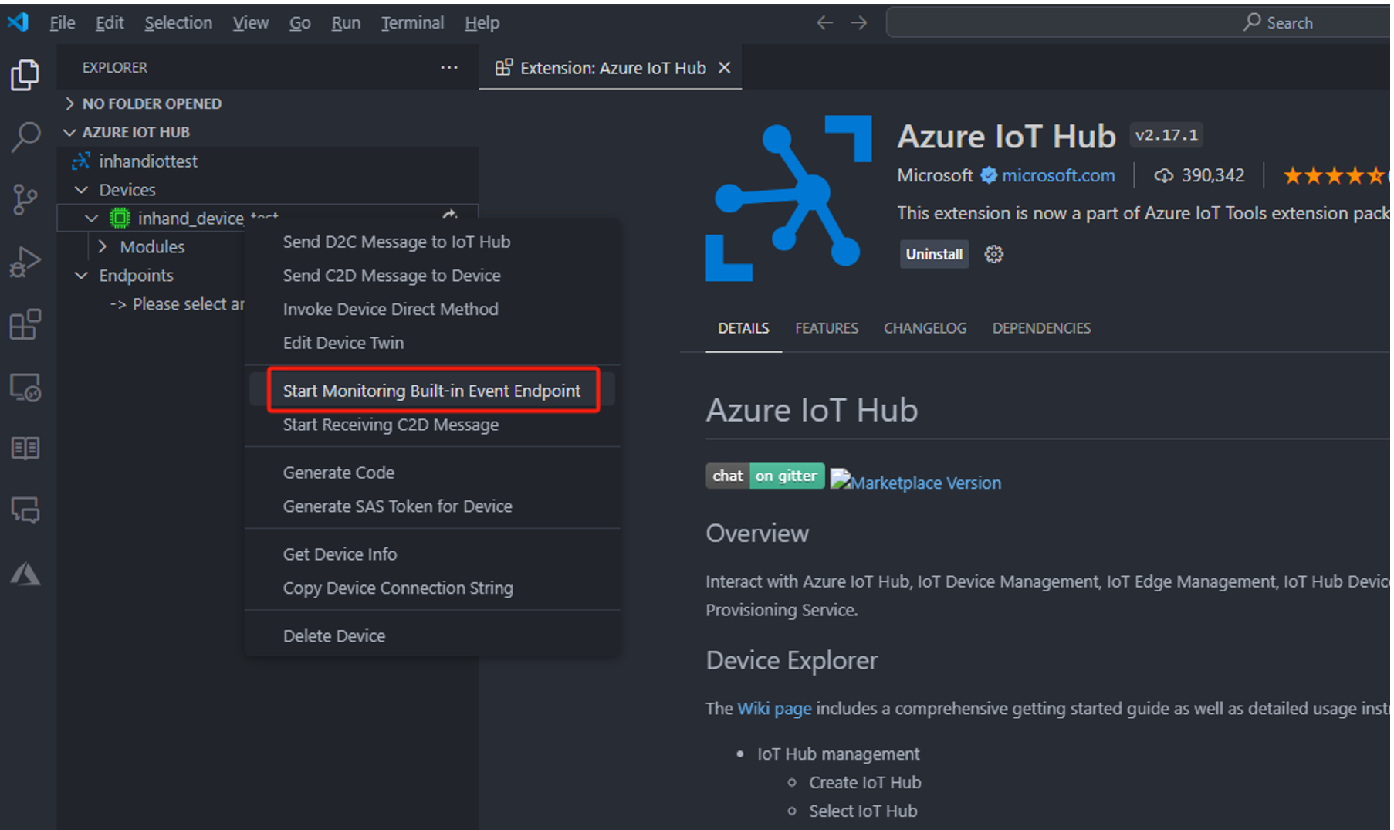1394x830 pixels.
Task: Switch to the FEATURES tab
Action: (826, 328)
